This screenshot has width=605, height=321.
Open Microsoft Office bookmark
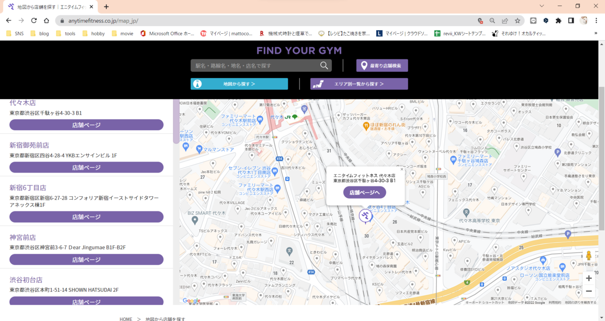pyautogui.click(x=167, y=34)
